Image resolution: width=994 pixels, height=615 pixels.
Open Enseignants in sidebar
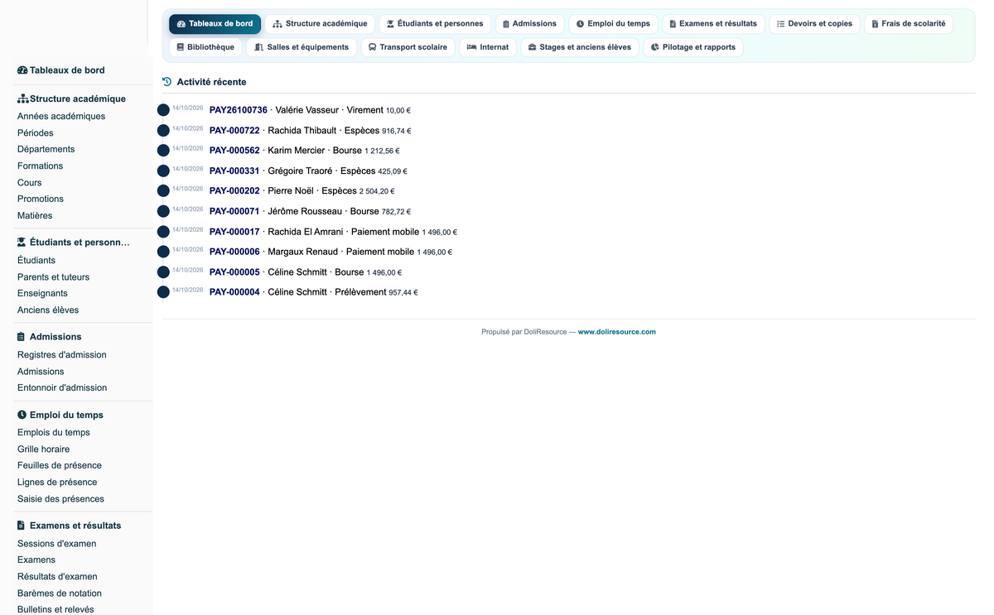(43, 294)
